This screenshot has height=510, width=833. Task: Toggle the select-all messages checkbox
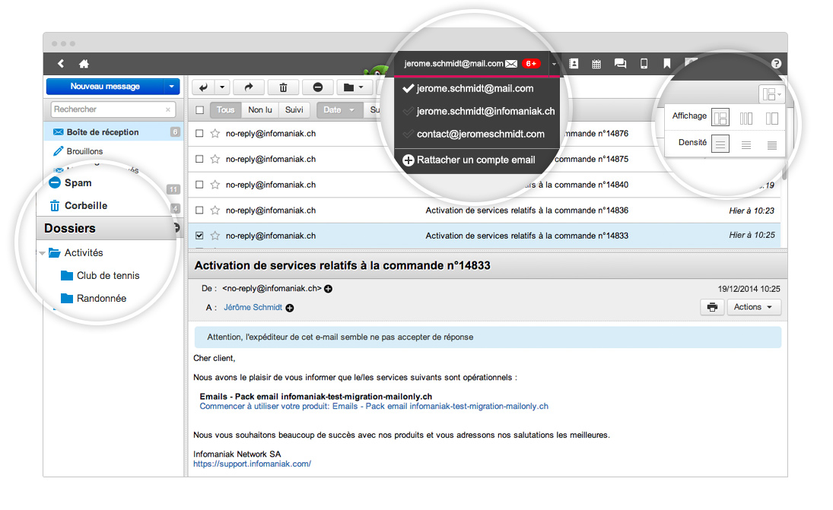(200, 110)
